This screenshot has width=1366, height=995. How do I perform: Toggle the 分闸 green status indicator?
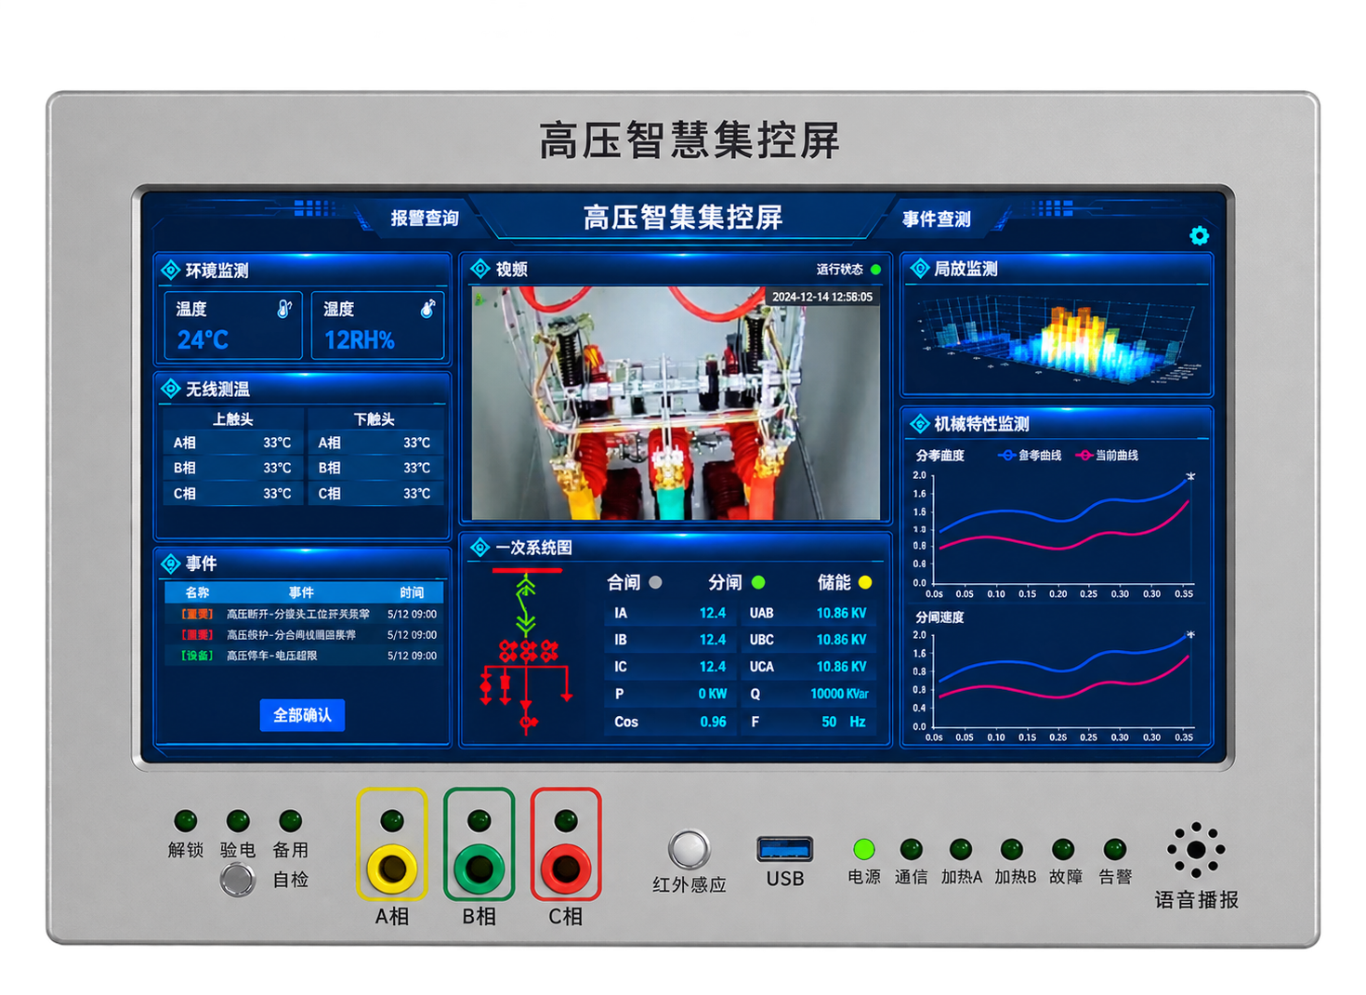pos(758,582)
